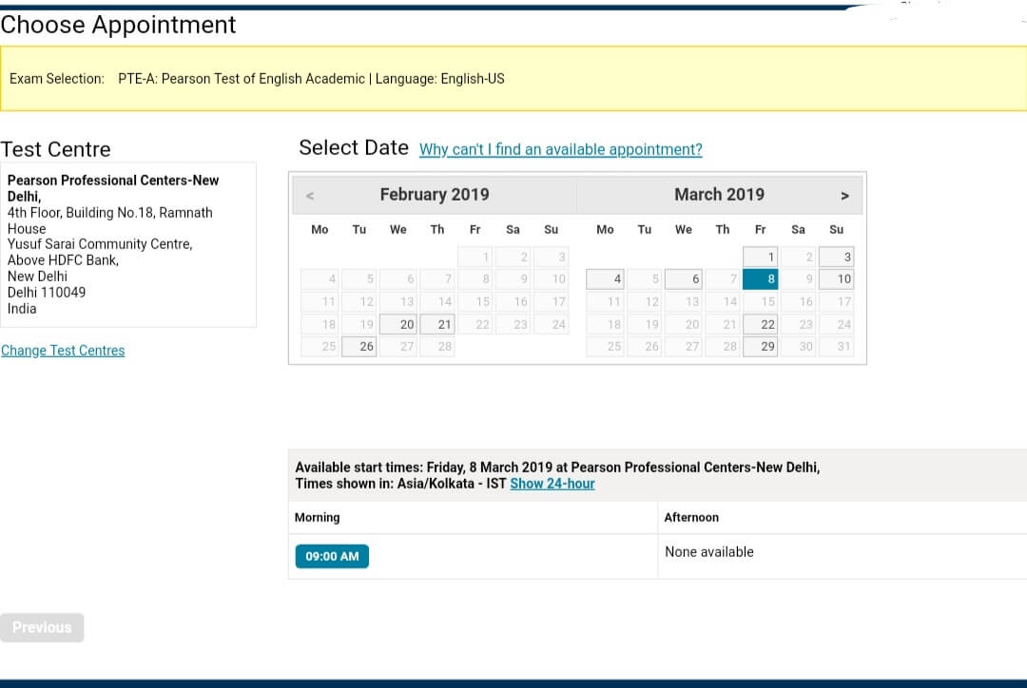The width and height of the screenshot is (1027, 688).
Task: Choose March 29 on the calendar
Action: 761,346
